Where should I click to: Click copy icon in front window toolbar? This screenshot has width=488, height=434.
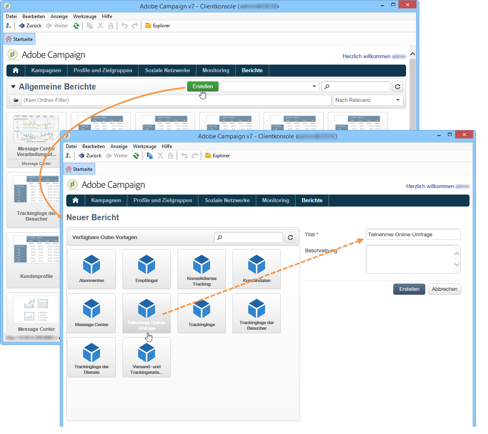pyautogui.click(x=150, y=156)
